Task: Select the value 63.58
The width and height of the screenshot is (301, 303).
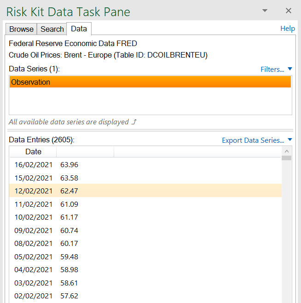Action: point(69,178)
